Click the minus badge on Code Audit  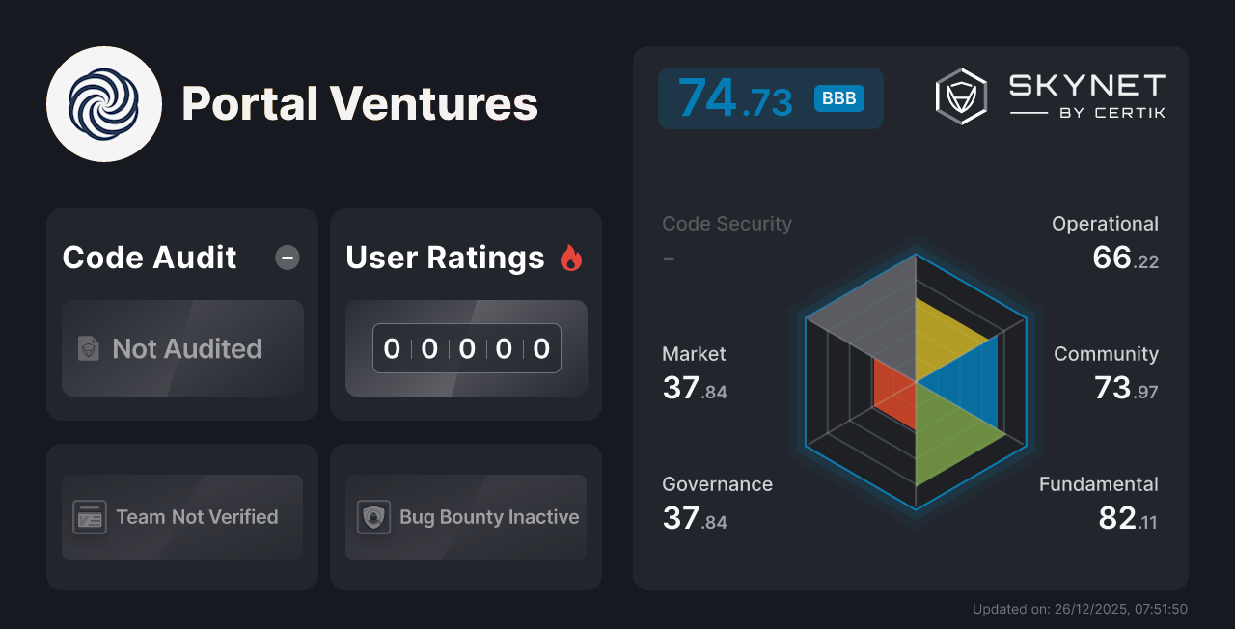click(x=287, y=258)
